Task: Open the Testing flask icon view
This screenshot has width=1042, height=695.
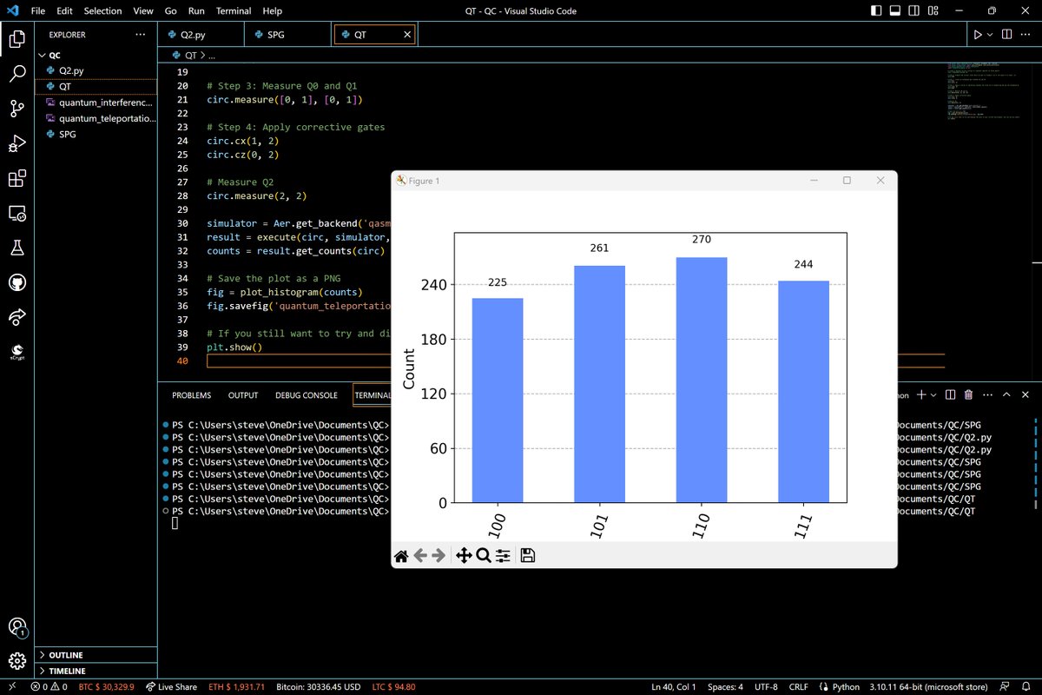Action: 17,248
